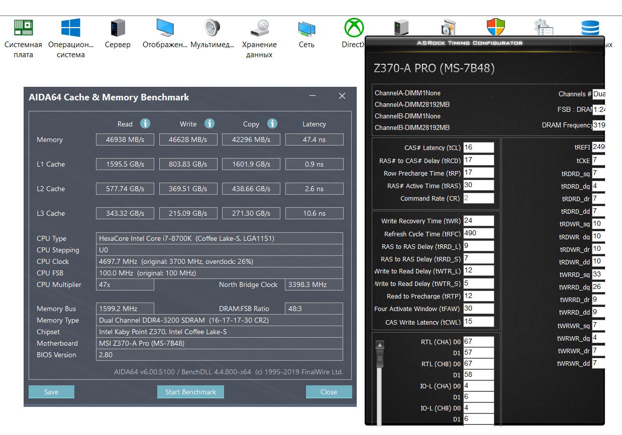Click the Save button in AIDA64
Screen dimensions: 622x435
[x=51, y=392]
